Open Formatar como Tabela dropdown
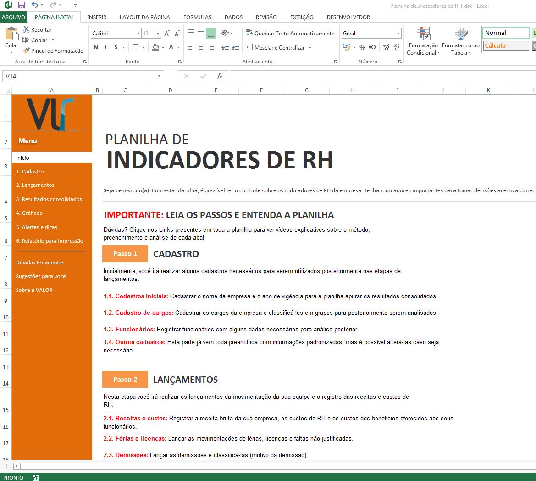The image size is (536, 481). point(461,41)
